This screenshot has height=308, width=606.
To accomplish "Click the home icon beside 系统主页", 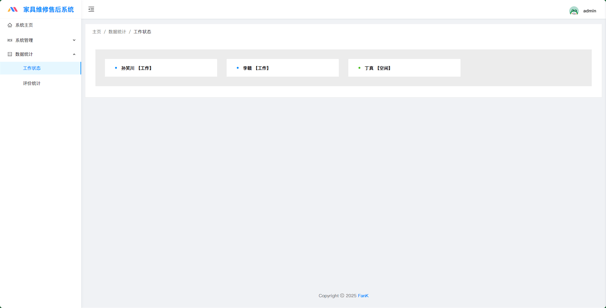I will tap(10, 25).
